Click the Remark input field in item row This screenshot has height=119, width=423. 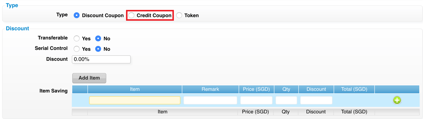point(210,100)
